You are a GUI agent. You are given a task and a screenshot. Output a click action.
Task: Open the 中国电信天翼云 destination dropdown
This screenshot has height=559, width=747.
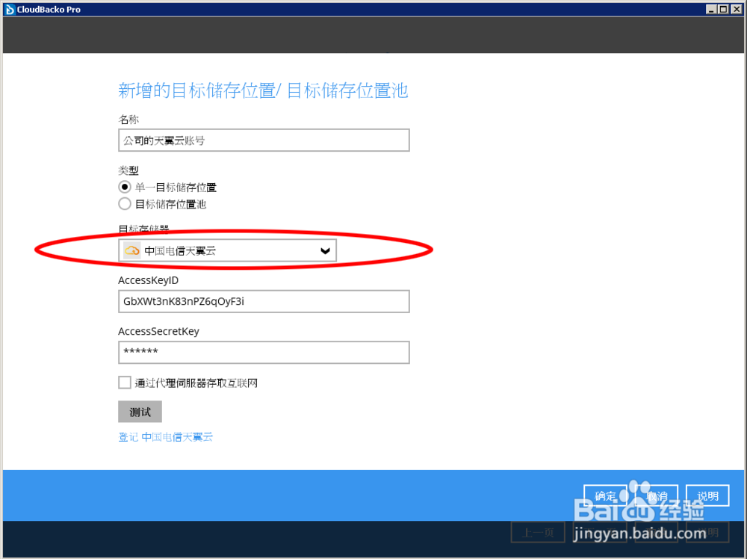point(227,250)
